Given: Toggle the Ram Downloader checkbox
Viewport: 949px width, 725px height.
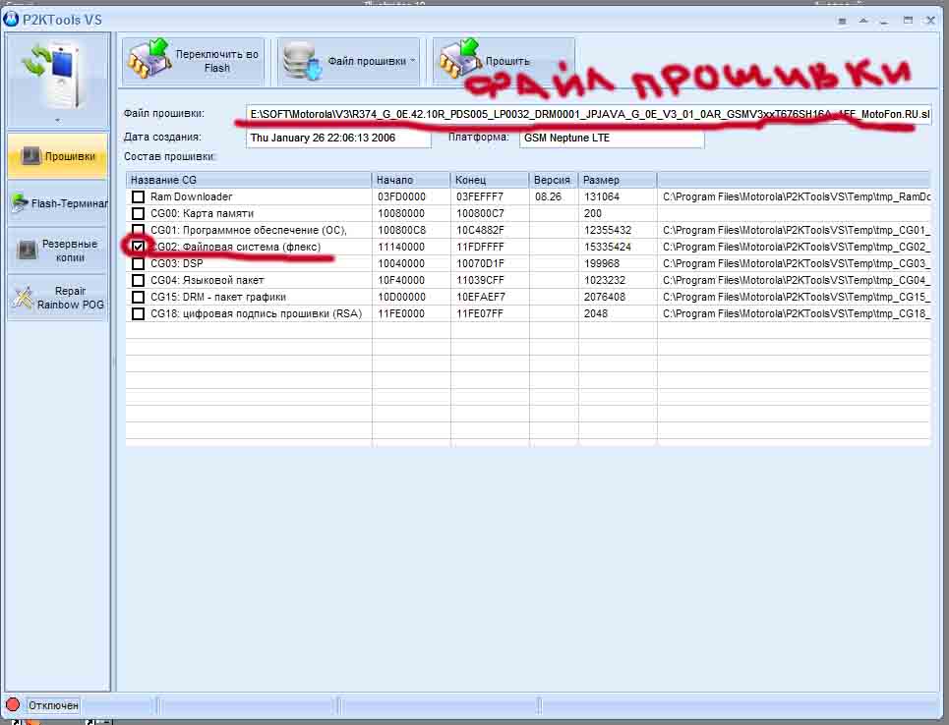Looking at the screenshot, I should coord(138,196).
